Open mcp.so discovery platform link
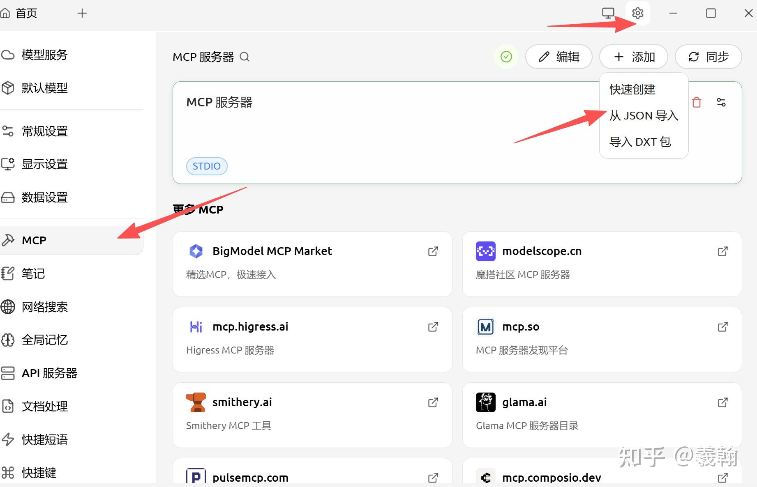 tap(722, 327)
